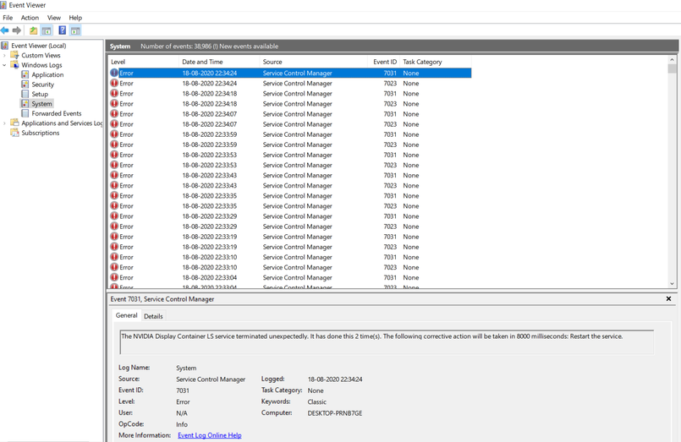
Task: Open the View menu
Action: point(54,18)
